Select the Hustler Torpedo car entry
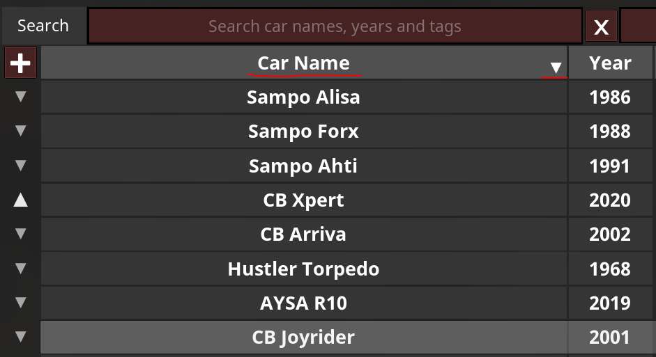Screen dimensions: 656x357 (303, 269)
